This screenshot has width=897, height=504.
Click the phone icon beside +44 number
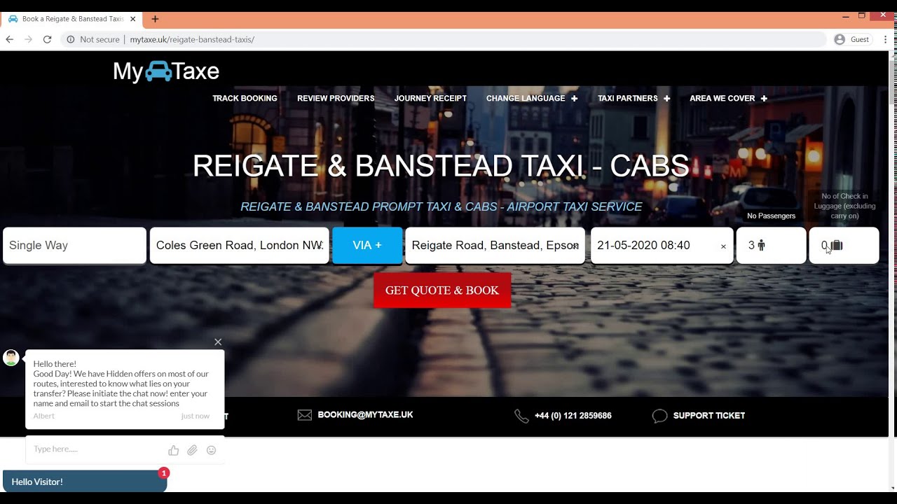pos(521,416)
